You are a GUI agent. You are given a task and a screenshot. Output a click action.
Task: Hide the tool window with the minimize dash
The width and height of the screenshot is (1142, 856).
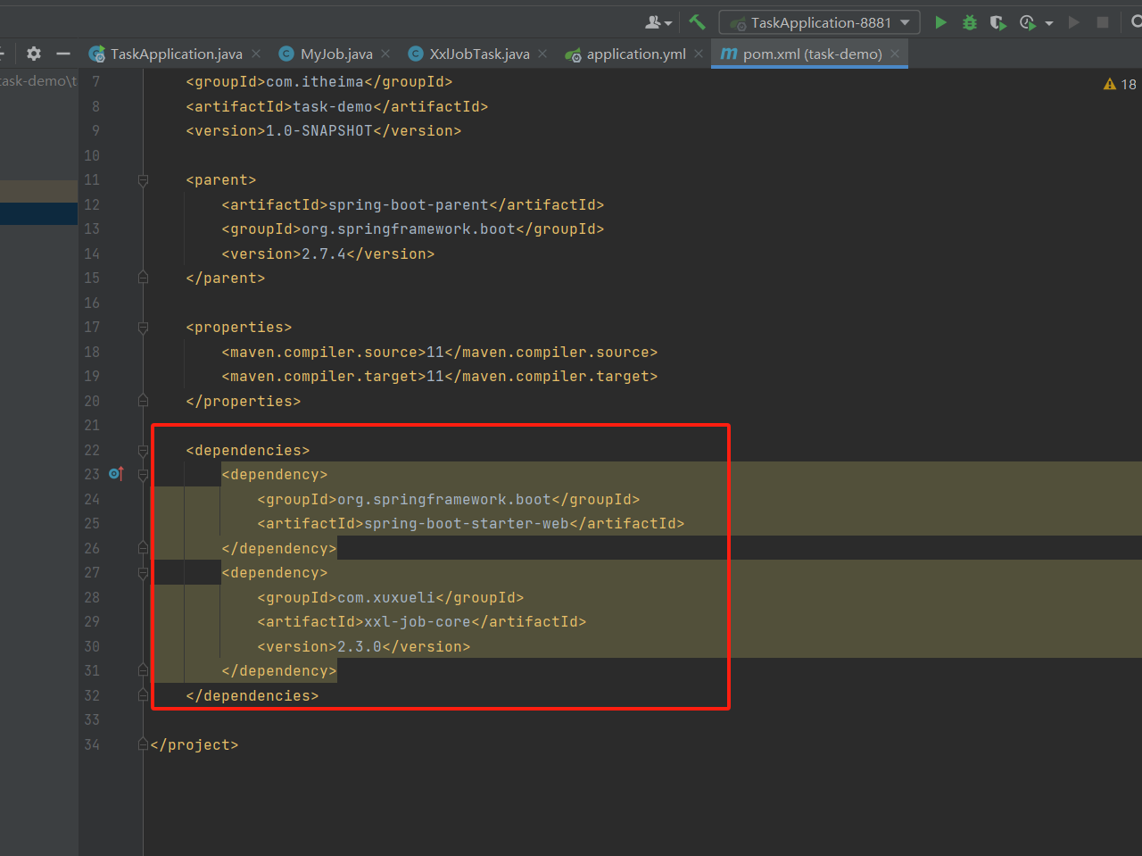tap(62, 54)
